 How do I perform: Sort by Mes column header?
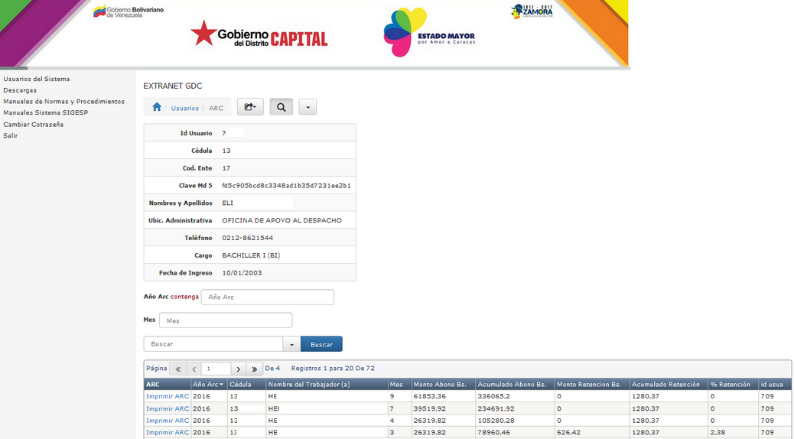396,384
